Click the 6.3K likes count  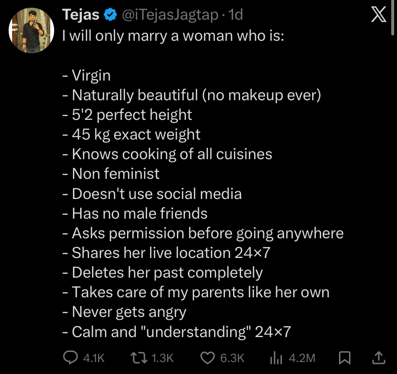232,358
